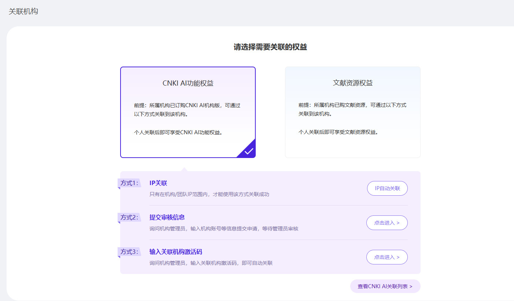Click the checkmark badge on the selected card
The height and width of the screenshot is (301, 514).
click(249, 151)
